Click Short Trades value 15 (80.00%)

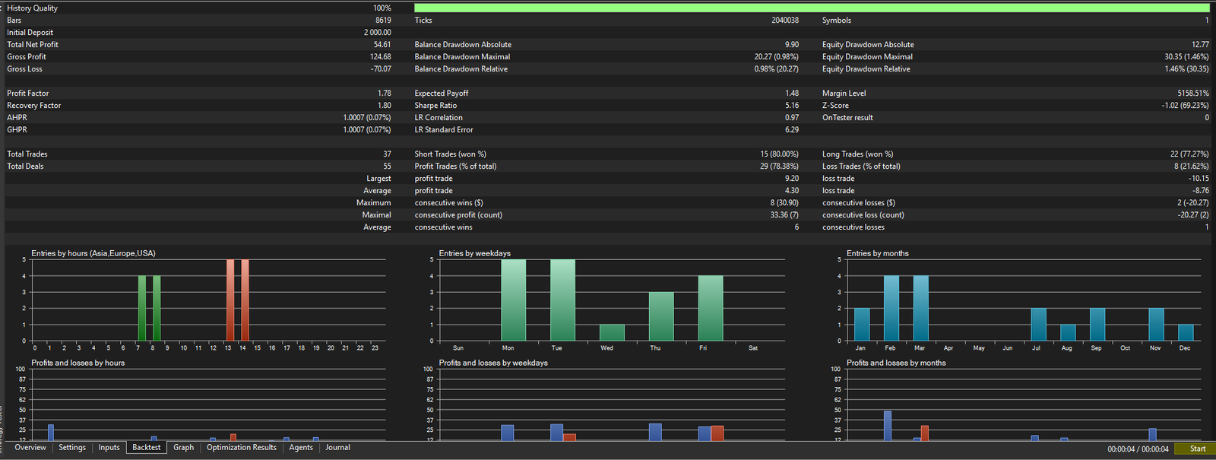779,154
